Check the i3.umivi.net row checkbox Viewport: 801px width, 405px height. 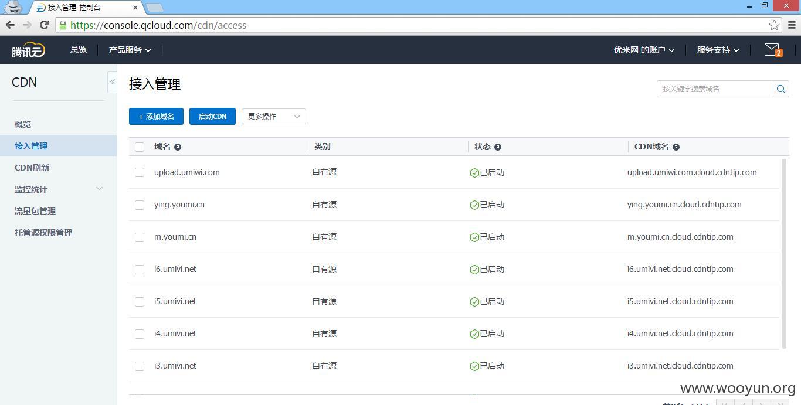click(140, 366)
